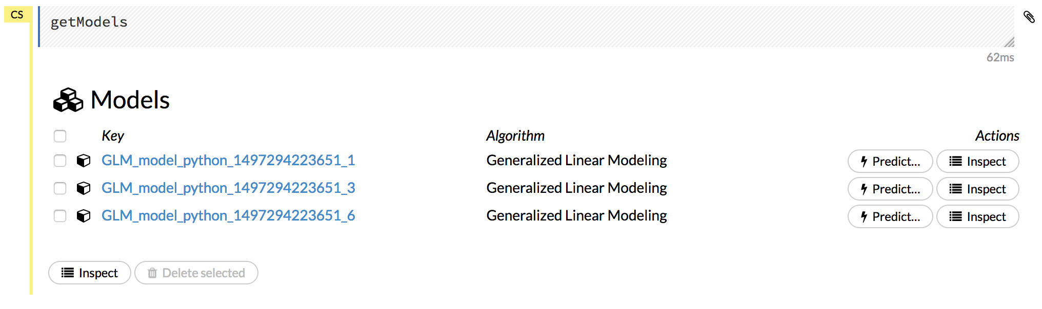Check the checkbox for model ending in _6
The height and width of the screenshot is (309, 1042).
60,216
